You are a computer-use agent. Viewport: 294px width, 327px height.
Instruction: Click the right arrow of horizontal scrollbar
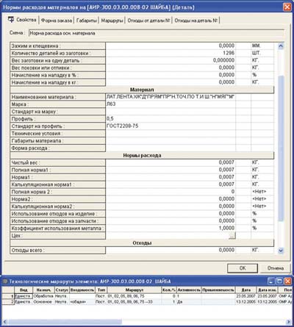pos(289,322)
